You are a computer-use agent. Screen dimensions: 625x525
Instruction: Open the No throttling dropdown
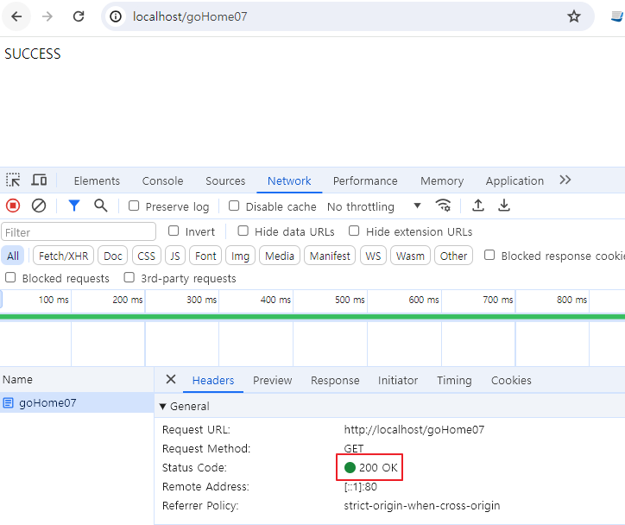click(x=374, y=206)
